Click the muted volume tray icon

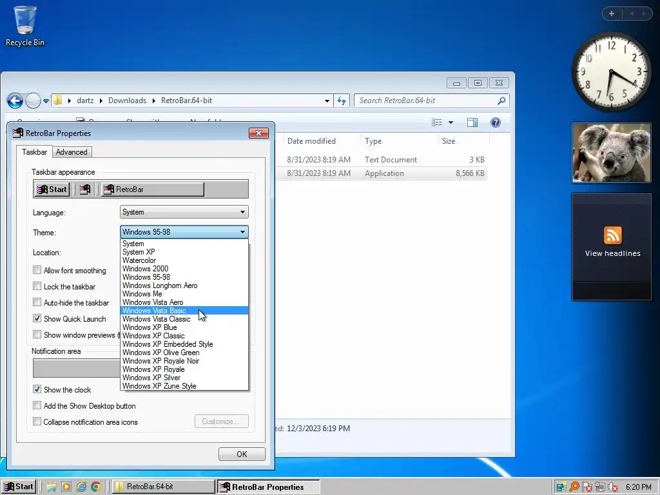(613, 487)
